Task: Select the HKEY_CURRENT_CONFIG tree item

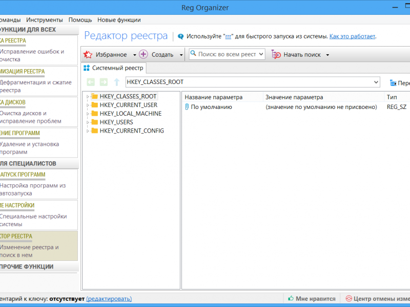Action: 132,131
